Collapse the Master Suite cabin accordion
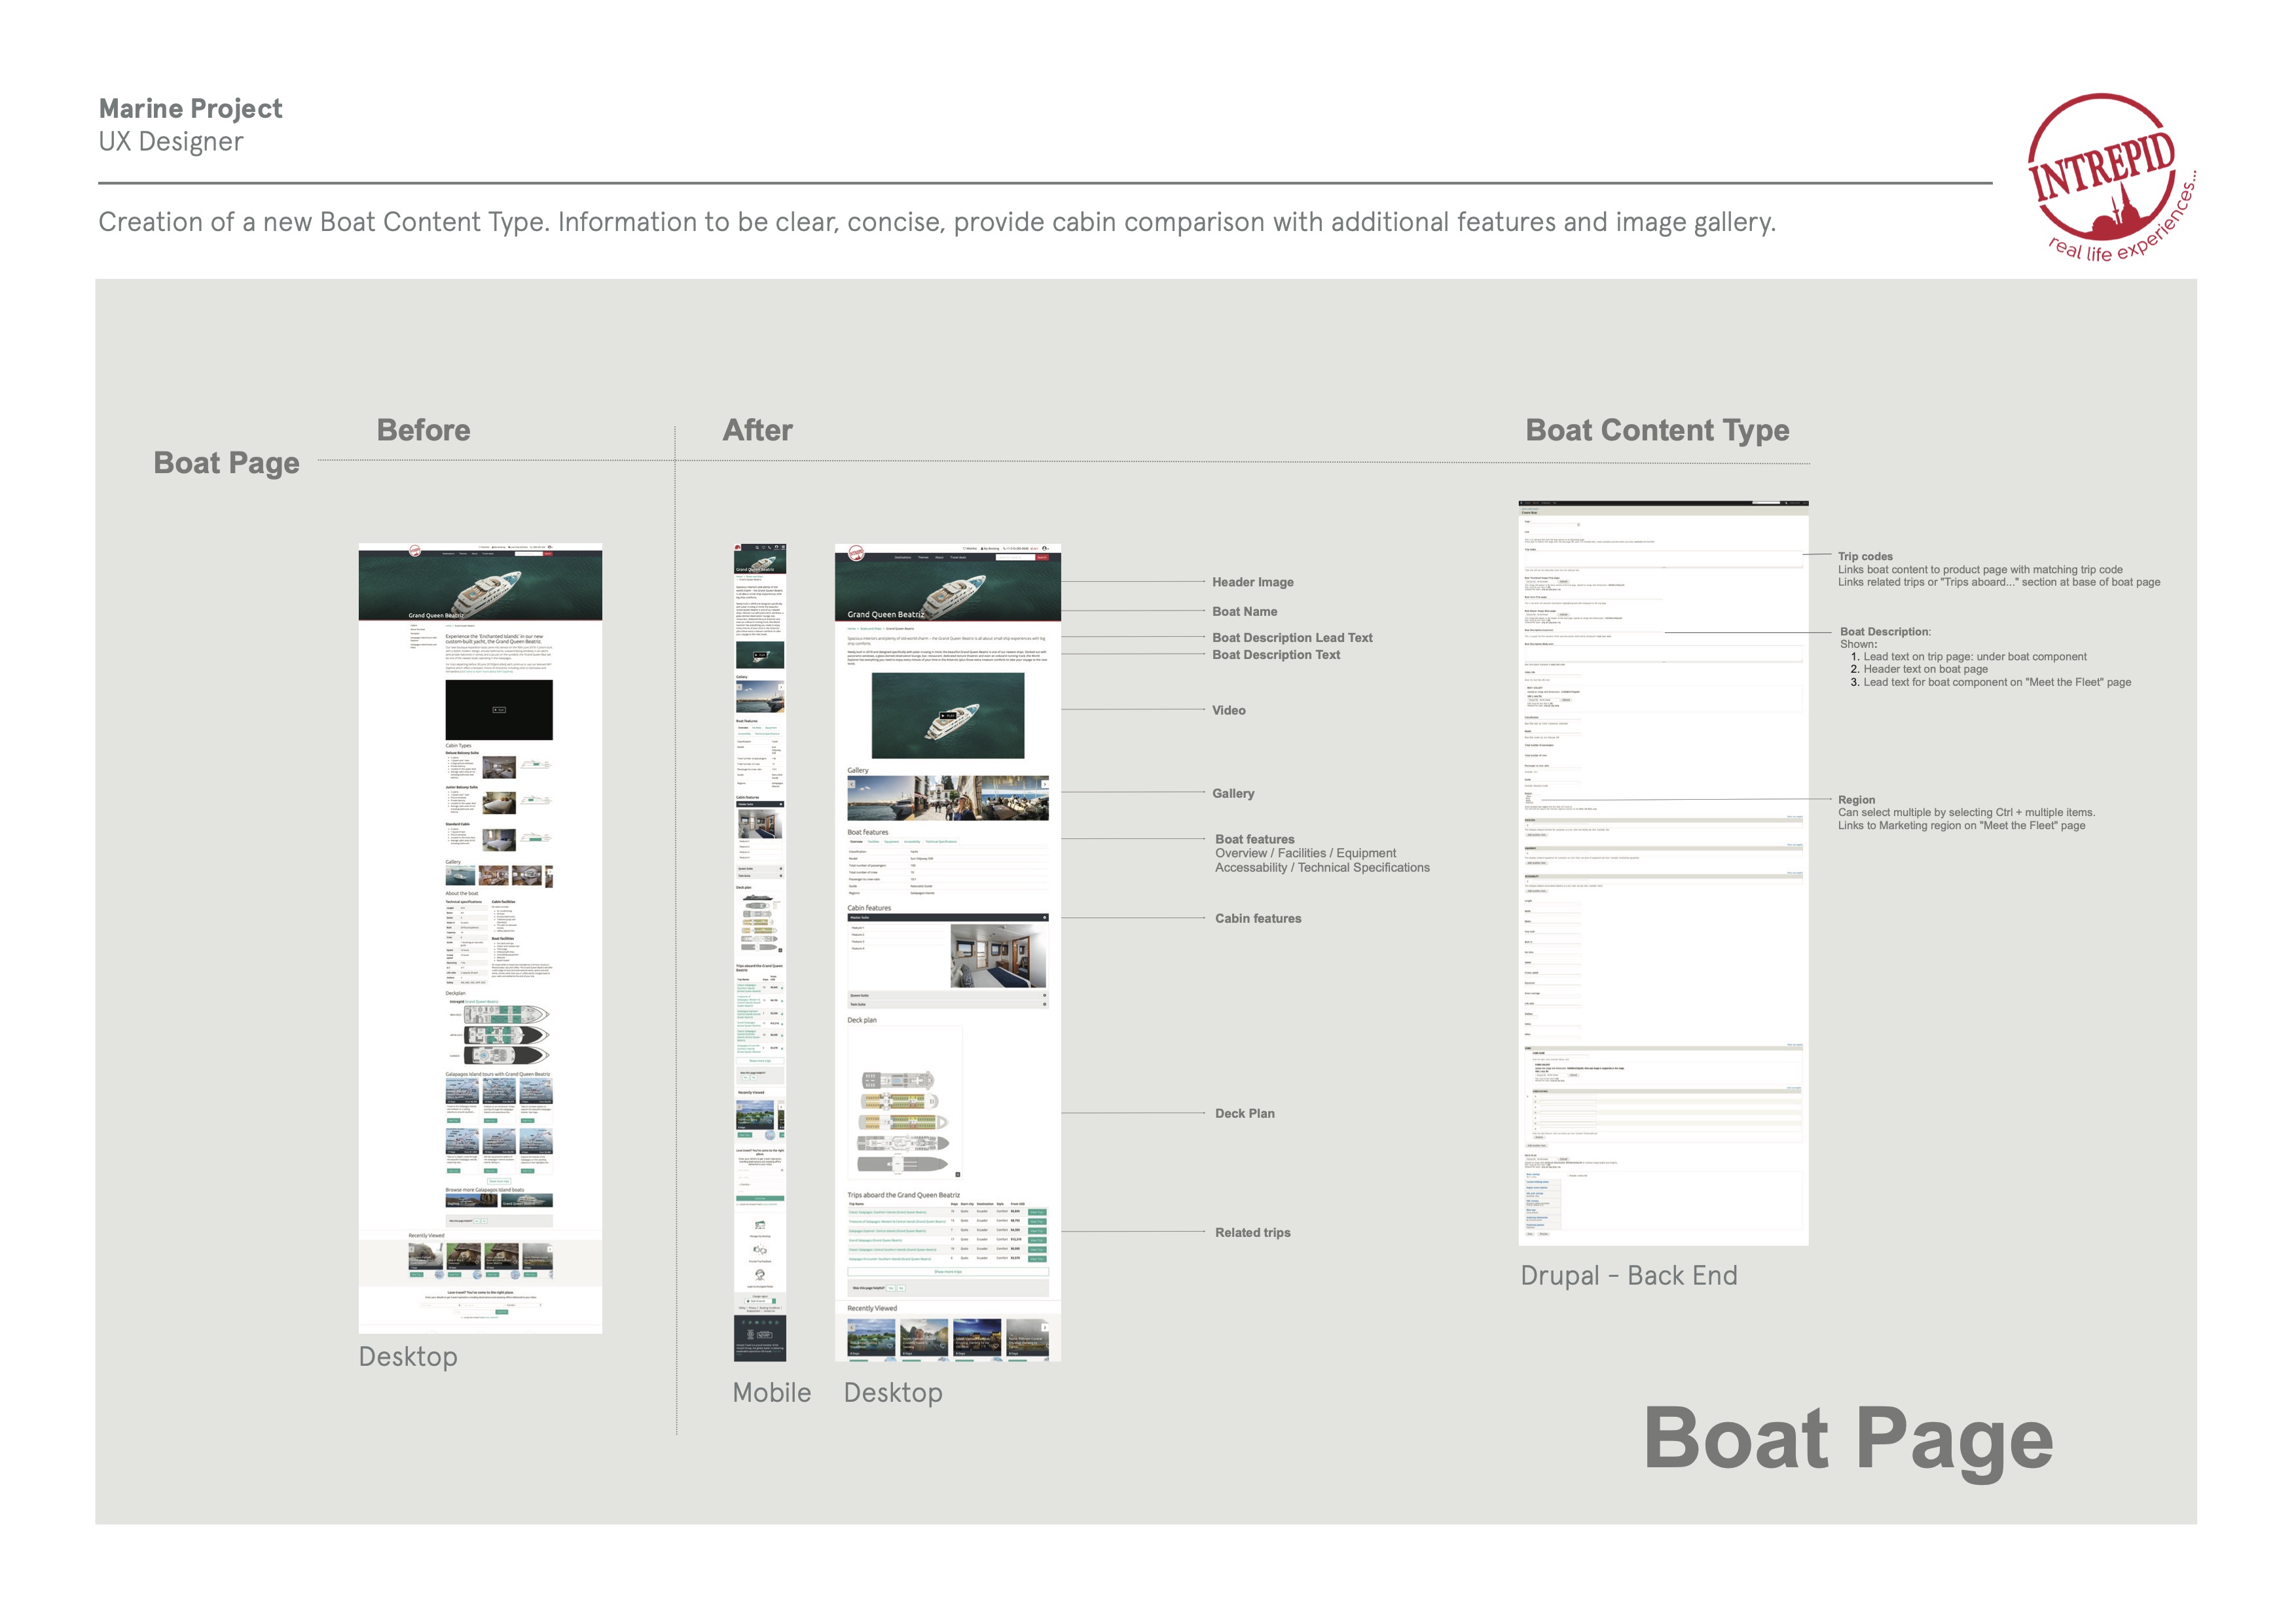The height and width of the screenshot is (1623, 2296). click(1045, 918)
